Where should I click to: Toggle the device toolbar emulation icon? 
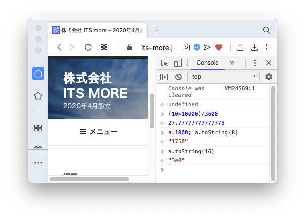click(178, 63)
